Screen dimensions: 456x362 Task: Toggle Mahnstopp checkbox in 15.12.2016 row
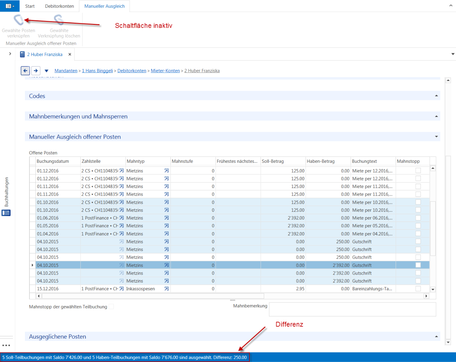click(x=418, y=289)
